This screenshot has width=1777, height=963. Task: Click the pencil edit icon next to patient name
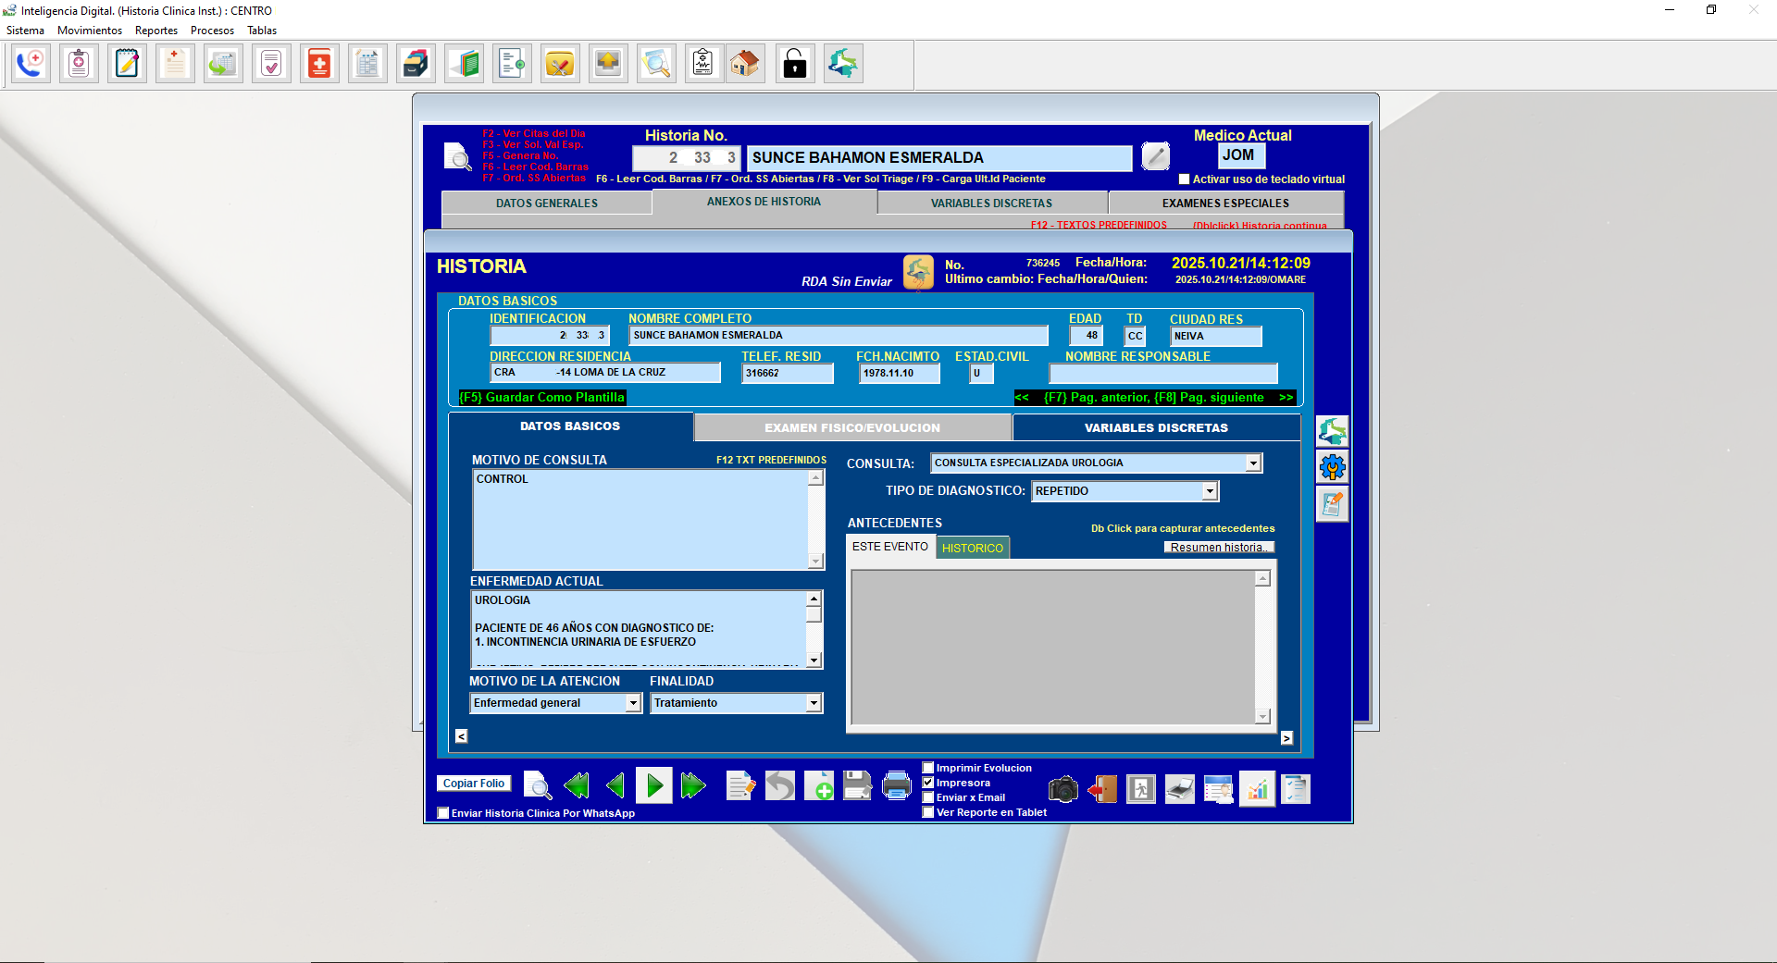pyautogui.click(x=1156, y=156)
